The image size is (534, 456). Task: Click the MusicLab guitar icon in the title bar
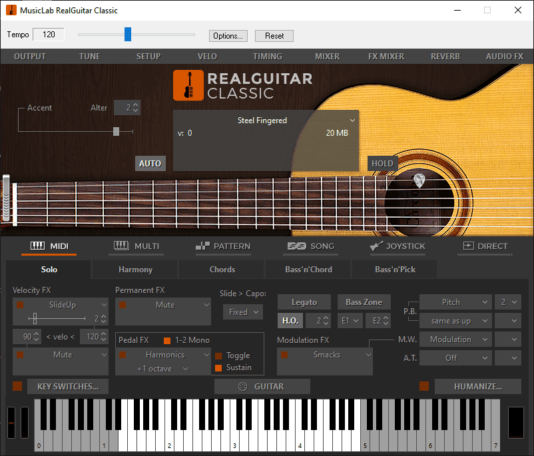pyautogui.click(x=9, y=10)
